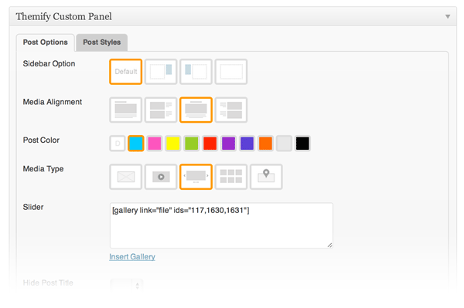Select the Default sidebar option
Image resolution: width=464 pixels, height=308 pixels.
point(126,72)
